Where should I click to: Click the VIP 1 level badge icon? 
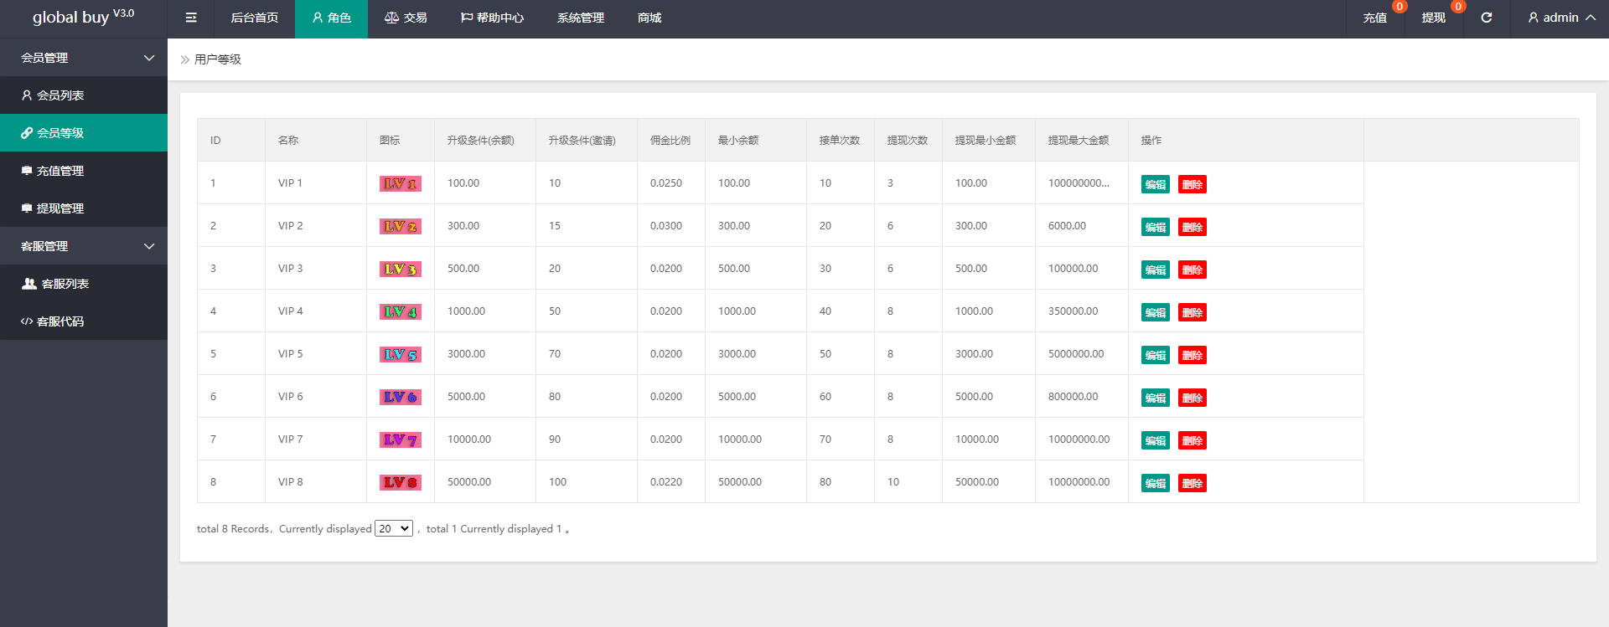coord(401,183)
